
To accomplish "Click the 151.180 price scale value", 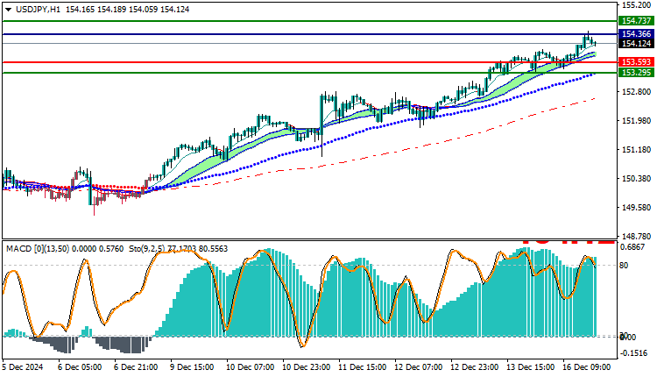I will click(x=637, y=150).
